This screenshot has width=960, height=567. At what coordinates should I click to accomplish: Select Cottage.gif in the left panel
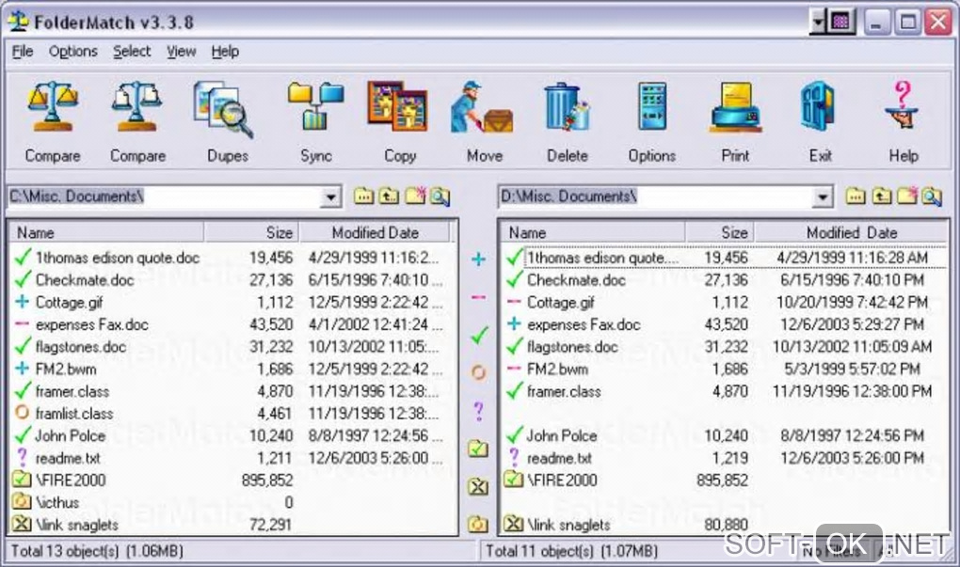69,302
